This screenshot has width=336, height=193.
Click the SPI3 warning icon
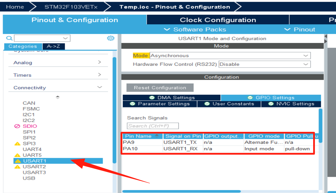[x=17, y=144]
